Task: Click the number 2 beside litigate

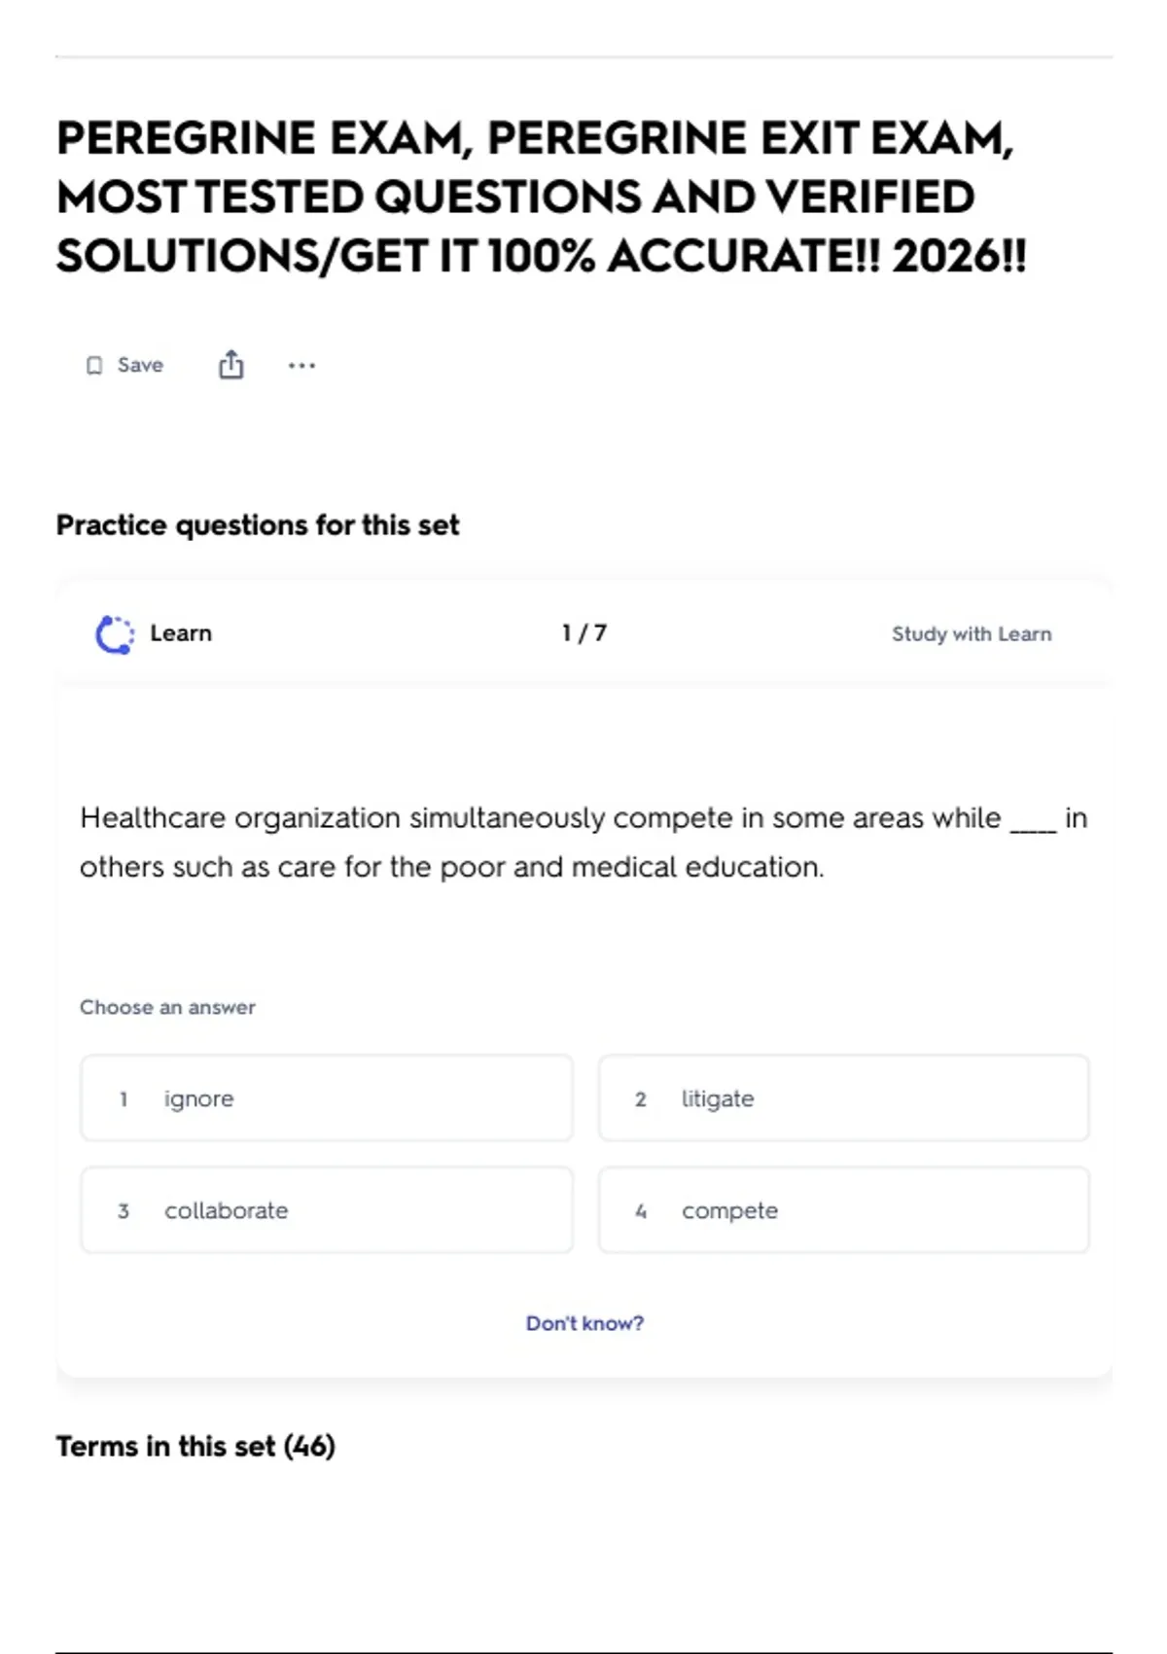Action: pos(641,1099)
